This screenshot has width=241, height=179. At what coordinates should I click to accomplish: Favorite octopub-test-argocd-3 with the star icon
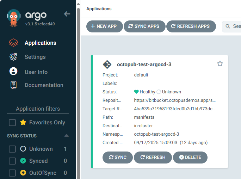click(220, 64)
